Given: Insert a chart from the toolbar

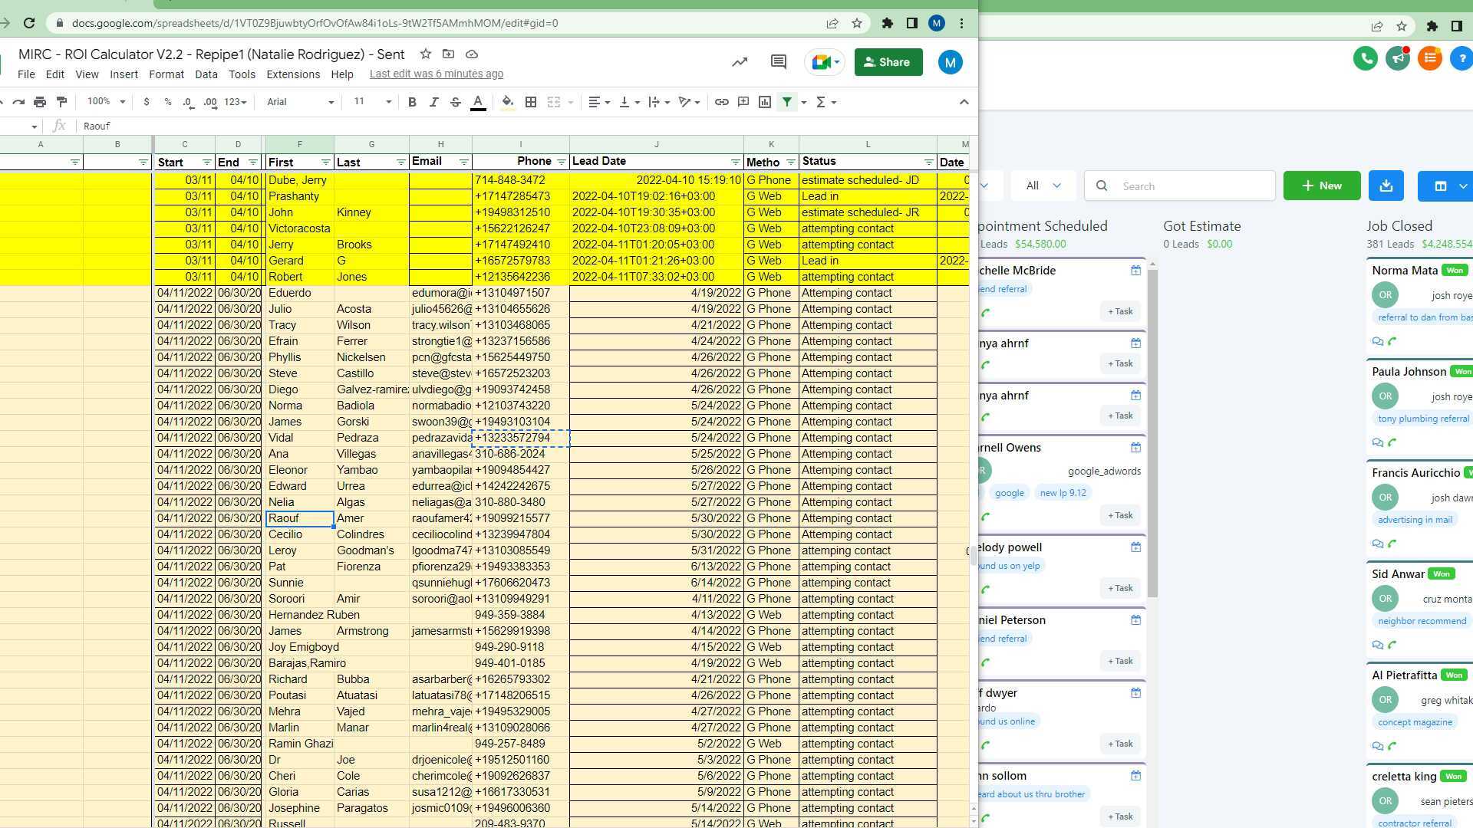Looking at the screenshot, I should [764, 101].
